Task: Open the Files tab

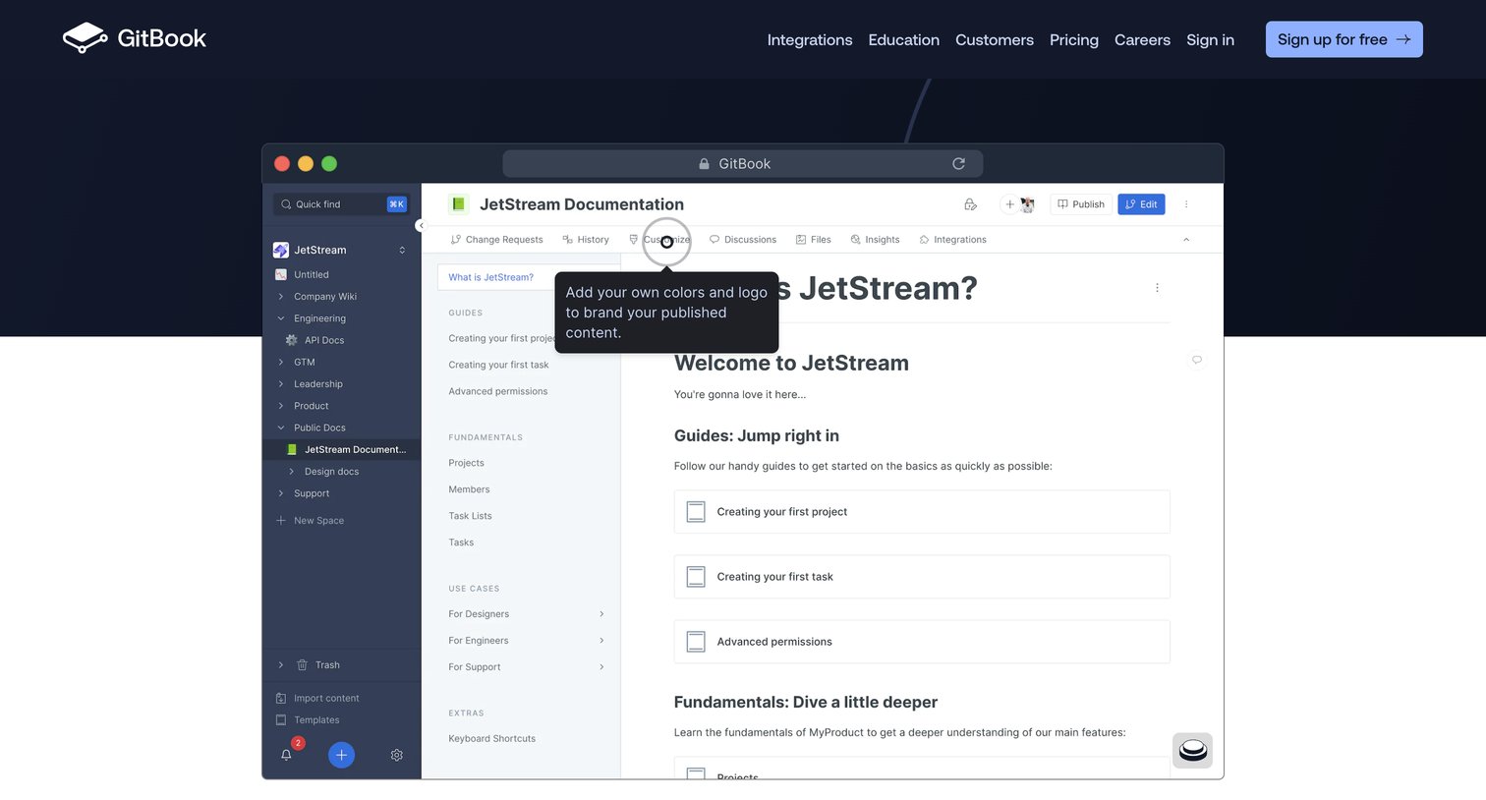Action: pyautogui.click(x=814, y=240)
